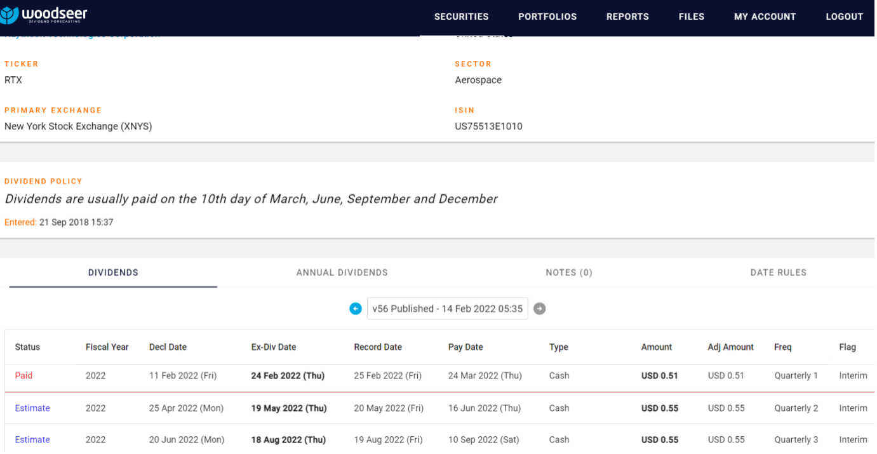Click pay date 24 Mar 2022 (Thu)
The image size is (877, 454).
coord(485,376)
